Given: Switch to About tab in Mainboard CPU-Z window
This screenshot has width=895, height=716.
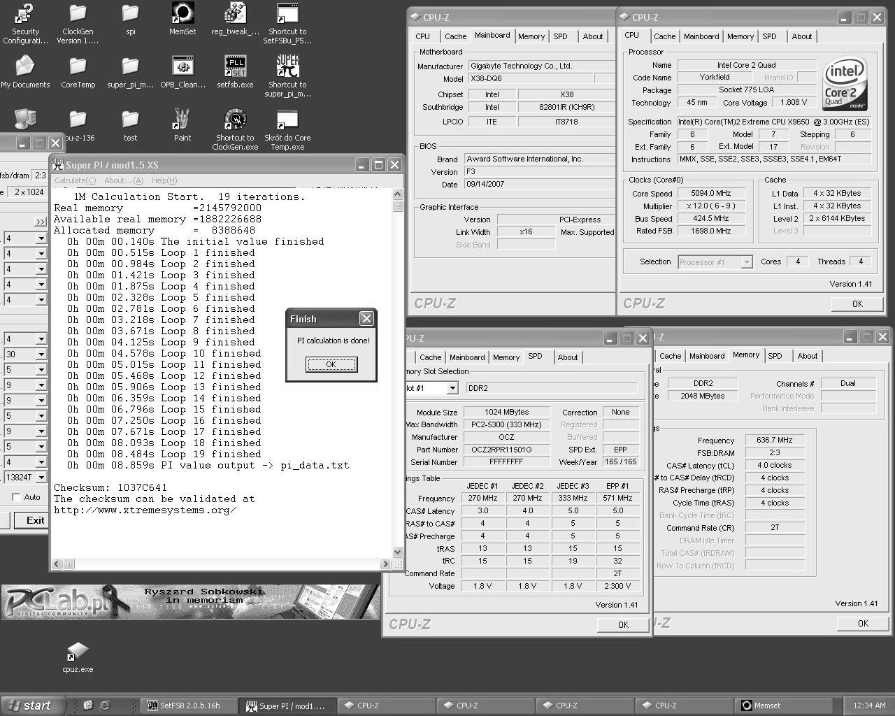Looking at the screenshot, I should tap(593, 36).
